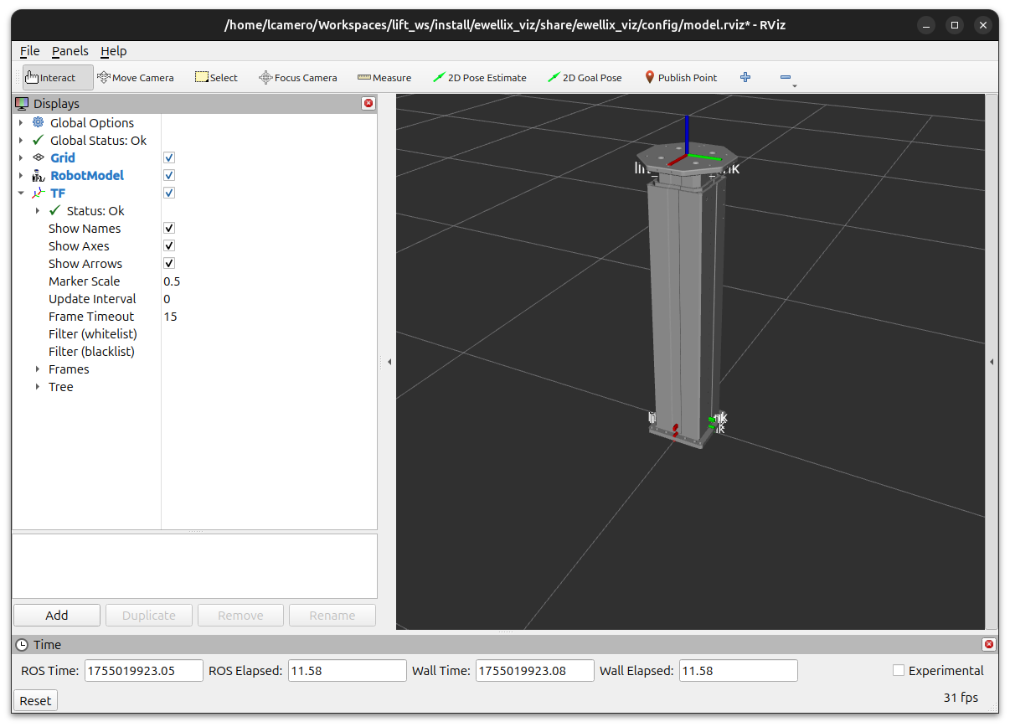Expand Global Options tree item
The height and width of the screenshot is (727, 1010).
point(21,122)
